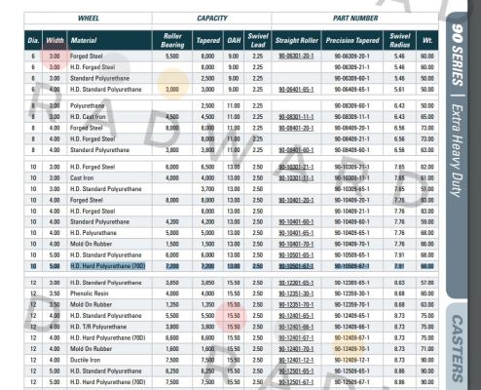Follow the 90-12401-67-1 link

[x=296, y=338]
